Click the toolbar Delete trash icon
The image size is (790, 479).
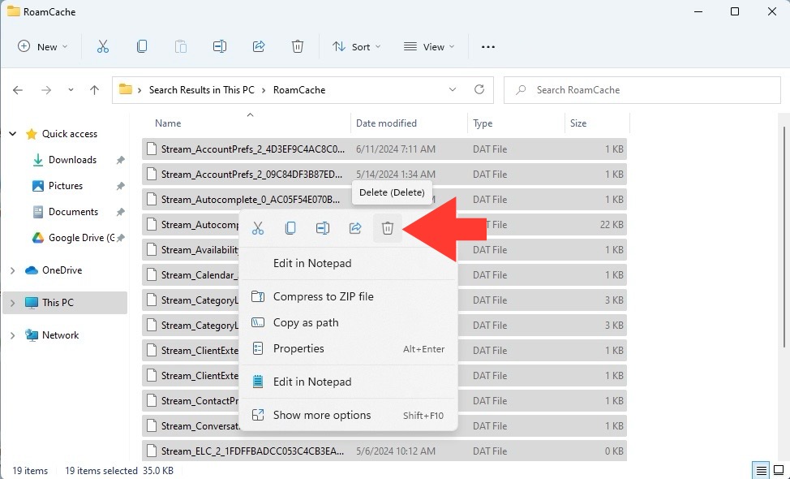click(x=297, y=46)
